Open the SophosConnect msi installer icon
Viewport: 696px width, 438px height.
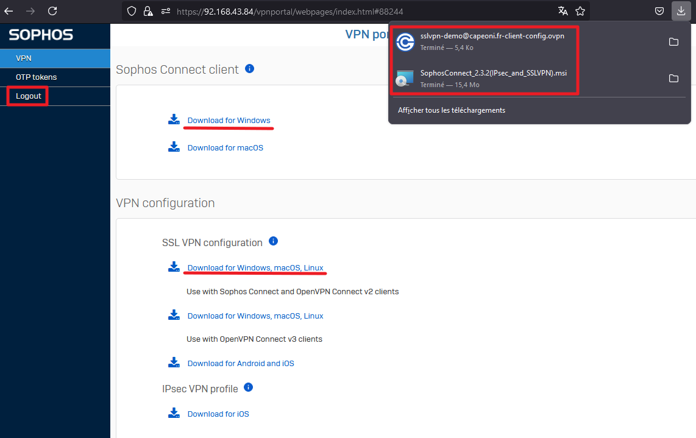click(405, 79)
